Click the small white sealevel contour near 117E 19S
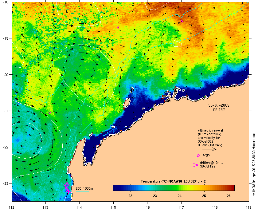Viewport: 258px width, 209px height. tap(178, 44)
